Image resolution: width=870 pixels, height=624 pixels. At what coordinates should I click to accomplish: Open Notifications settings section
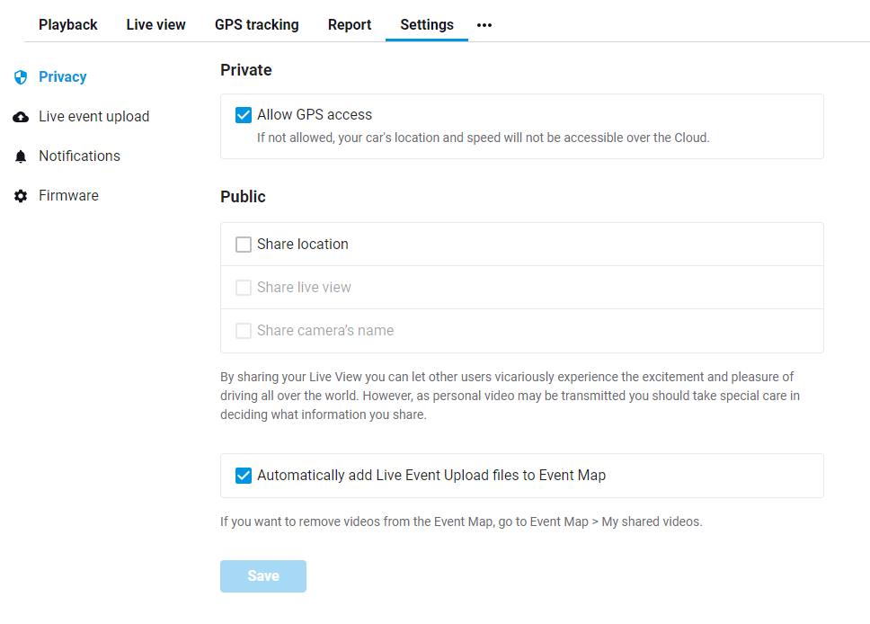pos(79,156)
